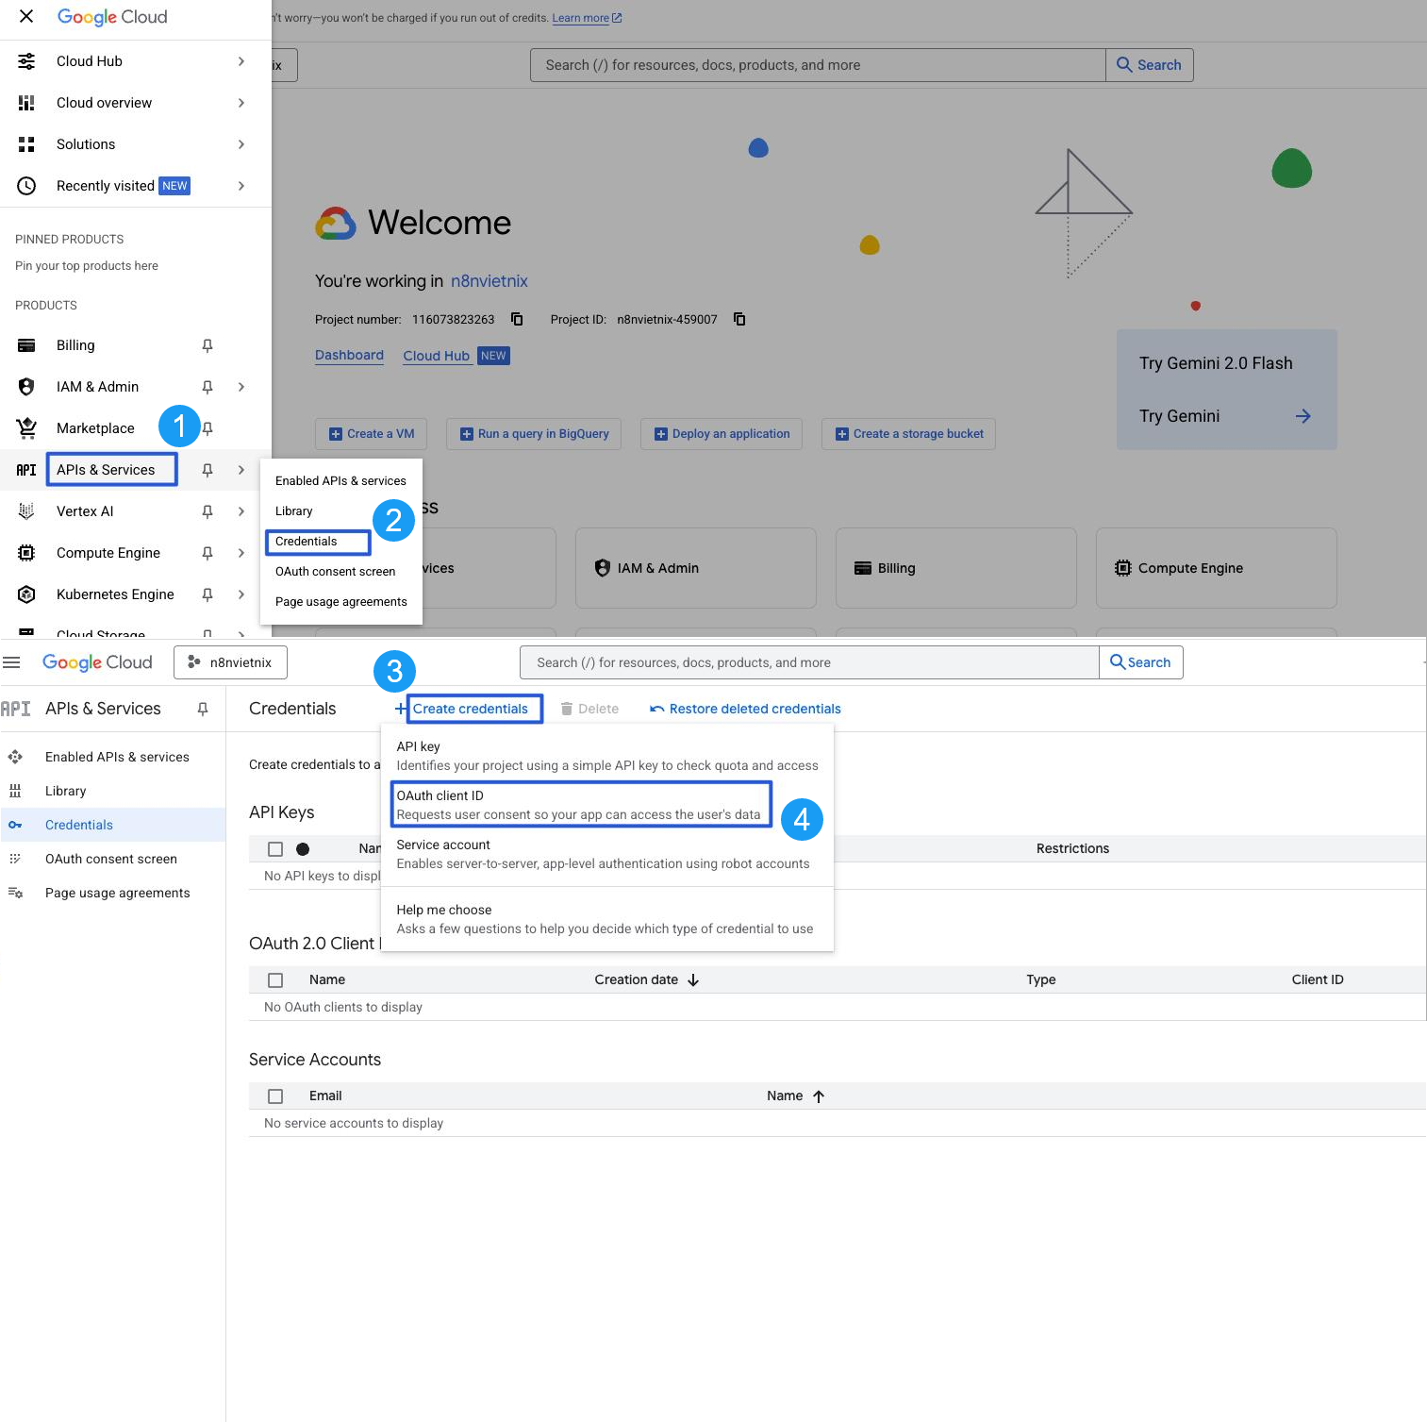The image size is (1427, 1422).
Task: Click the OAuth consent screen sidebar icon
Action: [15, 859]
